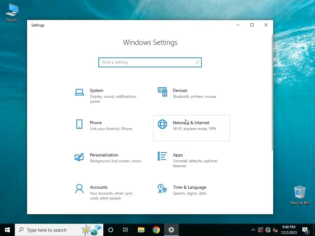Show hidden tray icons chevron
Image resolution: width=315 pixels, height=236 pixels.
tap(253, 230)
